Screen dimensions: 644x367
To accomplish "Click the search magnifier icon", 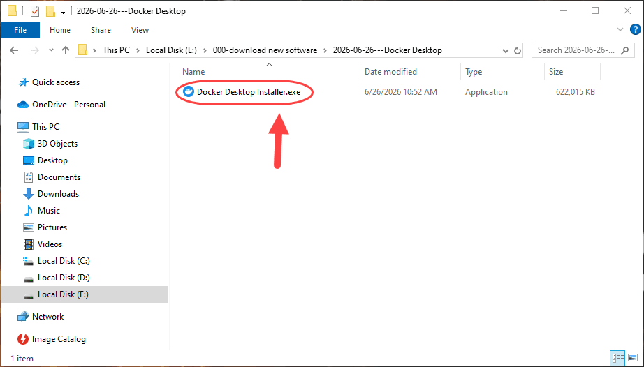I will (624, 50).
